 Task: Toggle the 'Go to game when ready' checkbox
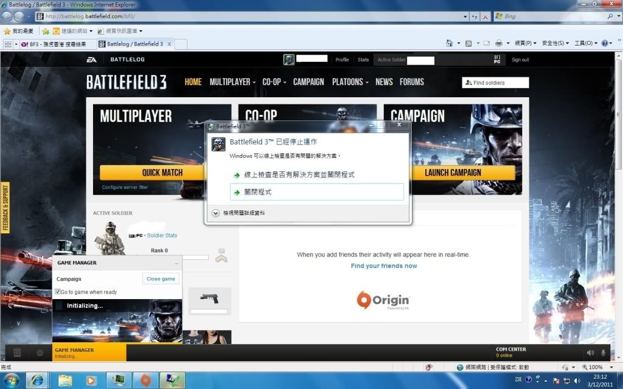[58, 292]
